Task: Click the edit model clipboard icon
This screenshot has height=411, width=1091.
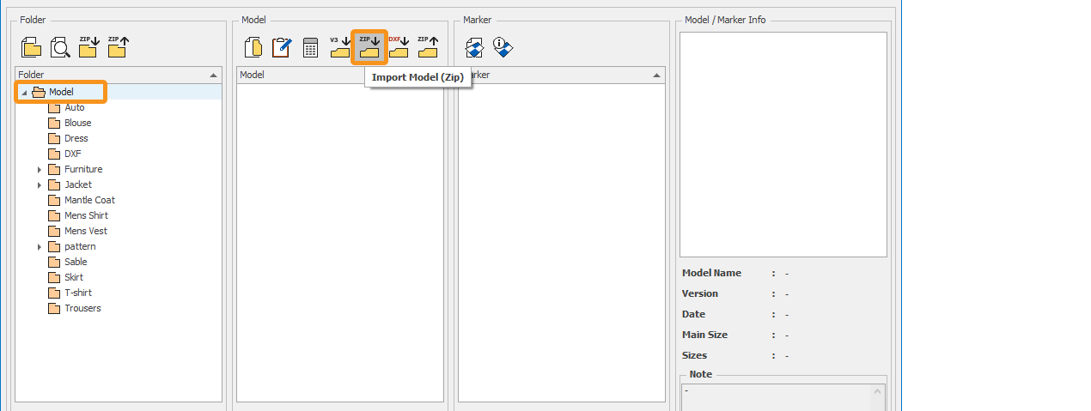Action: tap(281, 47)
